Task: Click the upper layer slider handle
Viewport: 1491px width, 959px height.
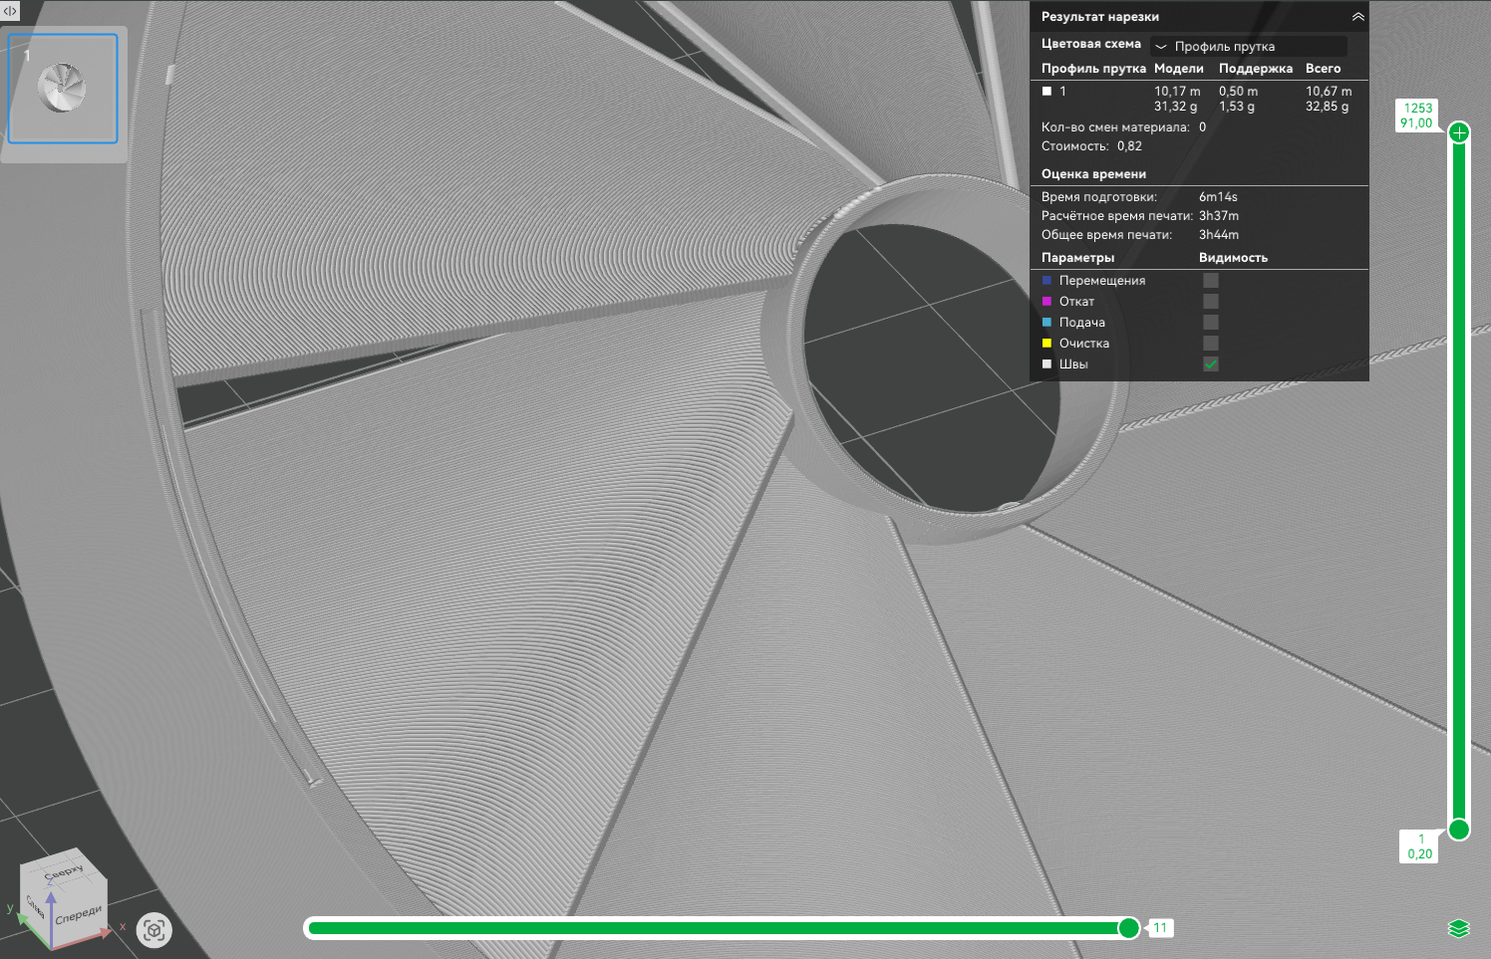Action: pyautogui.click(x=1459, y=132)
